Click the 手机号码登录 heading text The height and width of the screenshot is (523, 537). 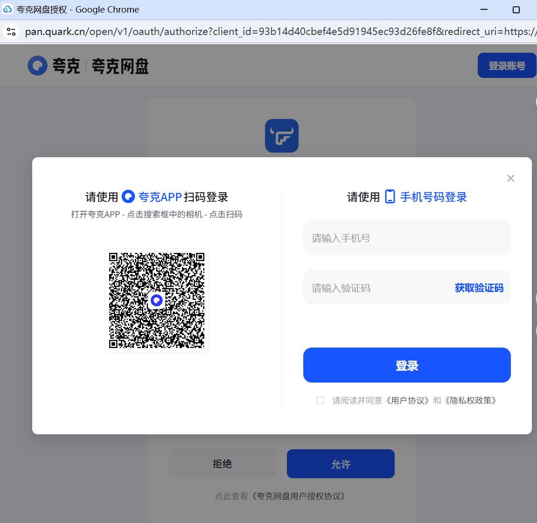pyautogui.click(x=433, y=197)
